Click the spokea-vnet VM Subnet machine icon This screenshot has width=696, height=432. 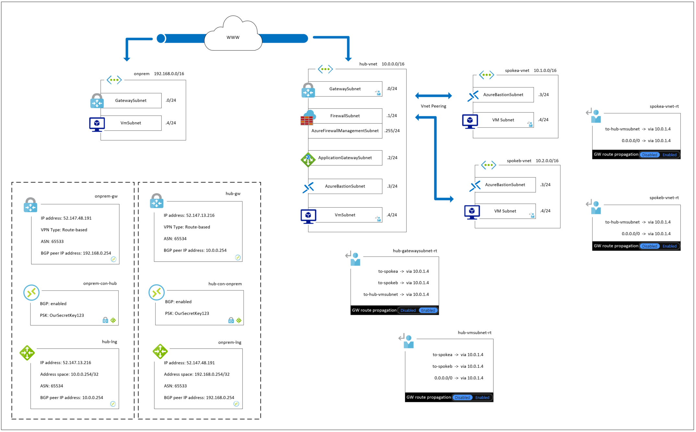click(470, 121)
